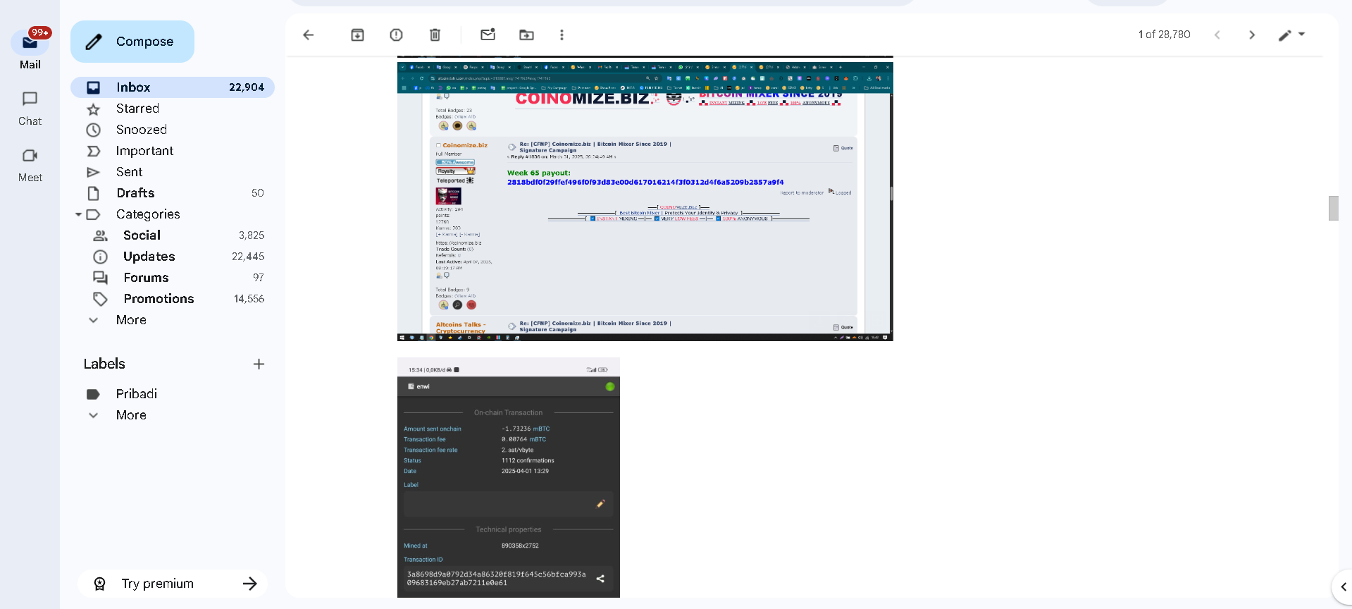Open Important messages
Screen dimensions: 1352x609
point(173,151)
